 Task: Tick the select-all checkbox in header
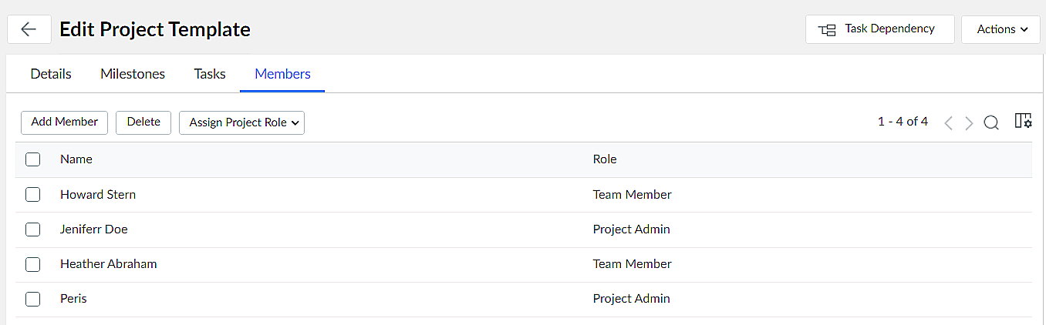point(32,159)
